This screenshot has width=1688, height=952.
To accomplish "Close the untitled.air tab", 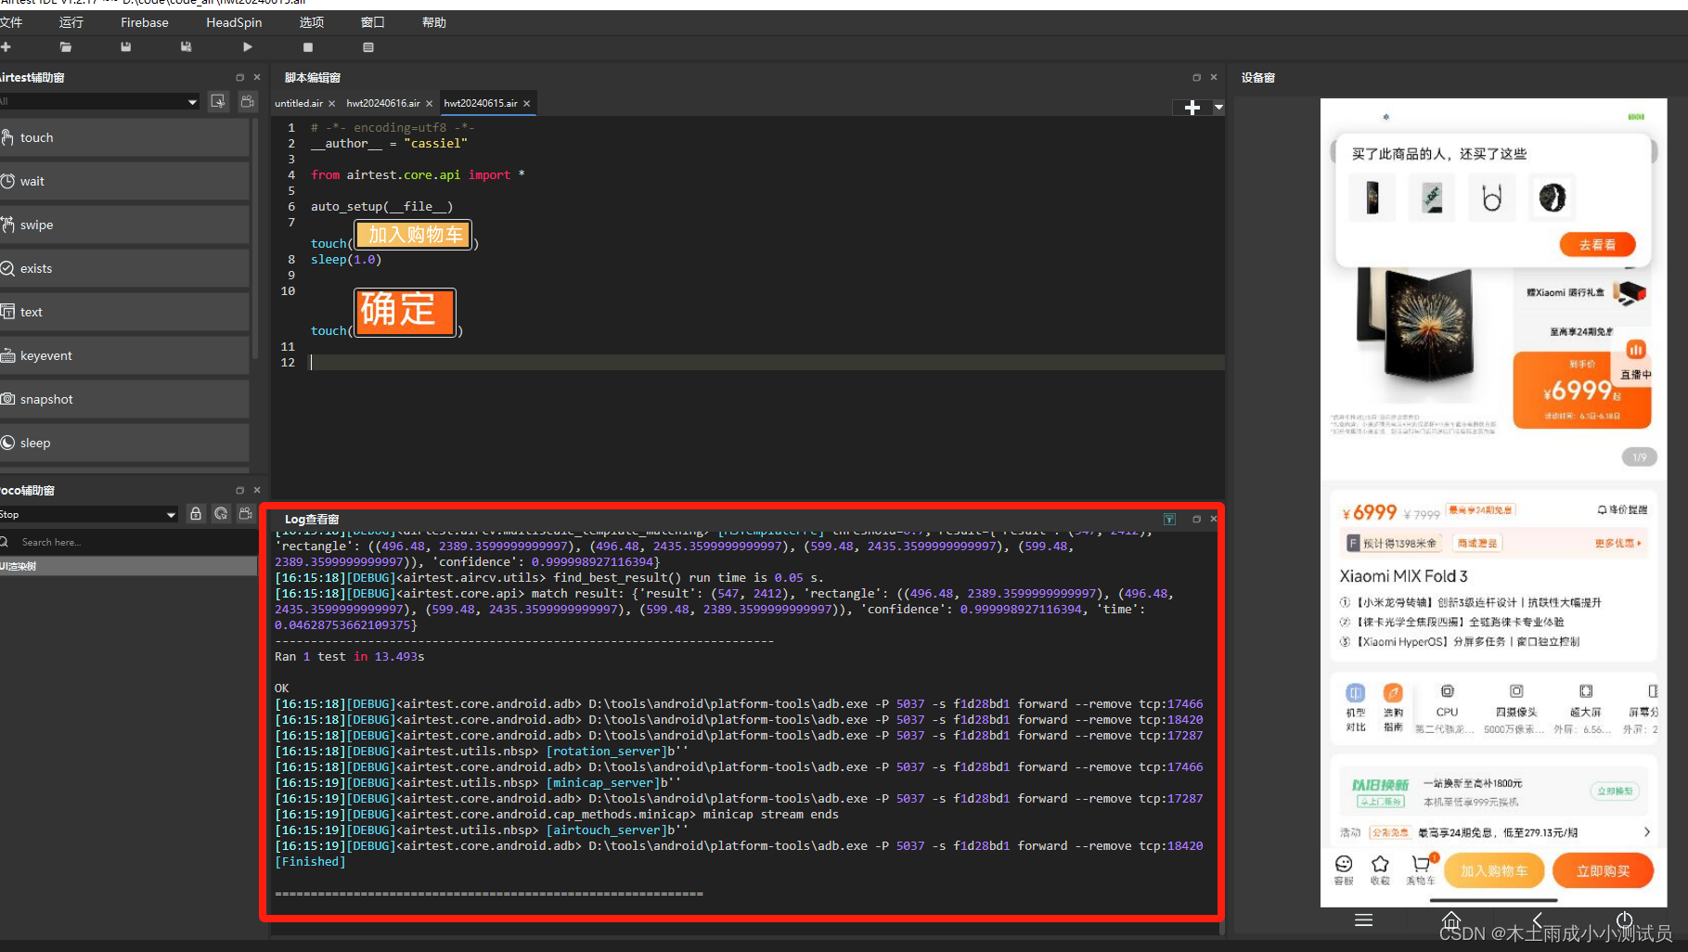I will tap(332, 104).
